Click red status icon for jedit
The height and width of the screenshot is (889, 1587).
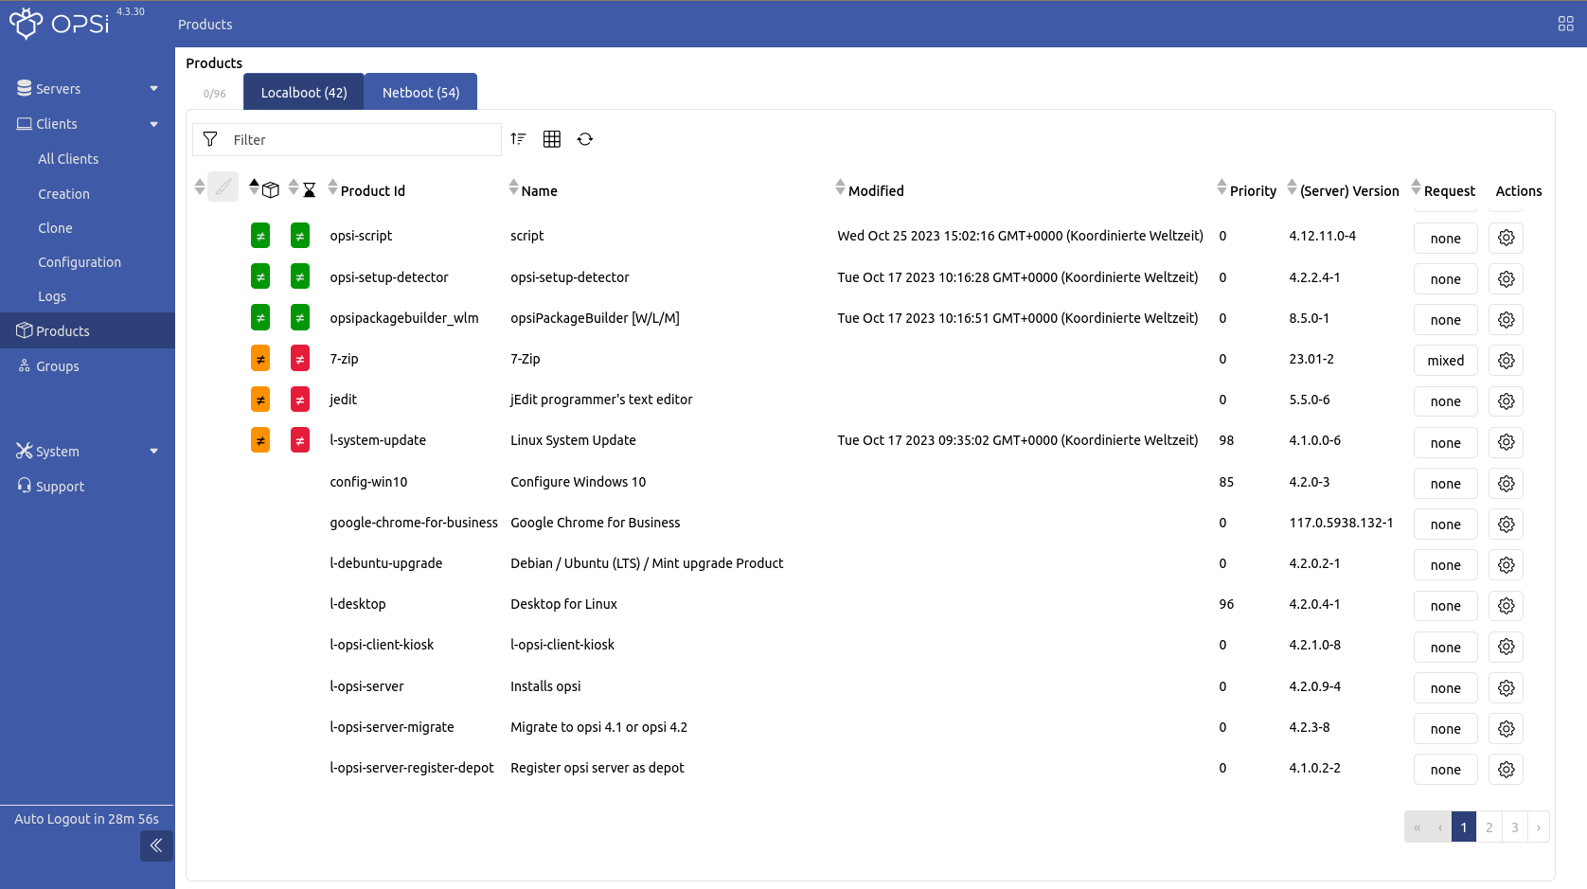tap(300, 400)
